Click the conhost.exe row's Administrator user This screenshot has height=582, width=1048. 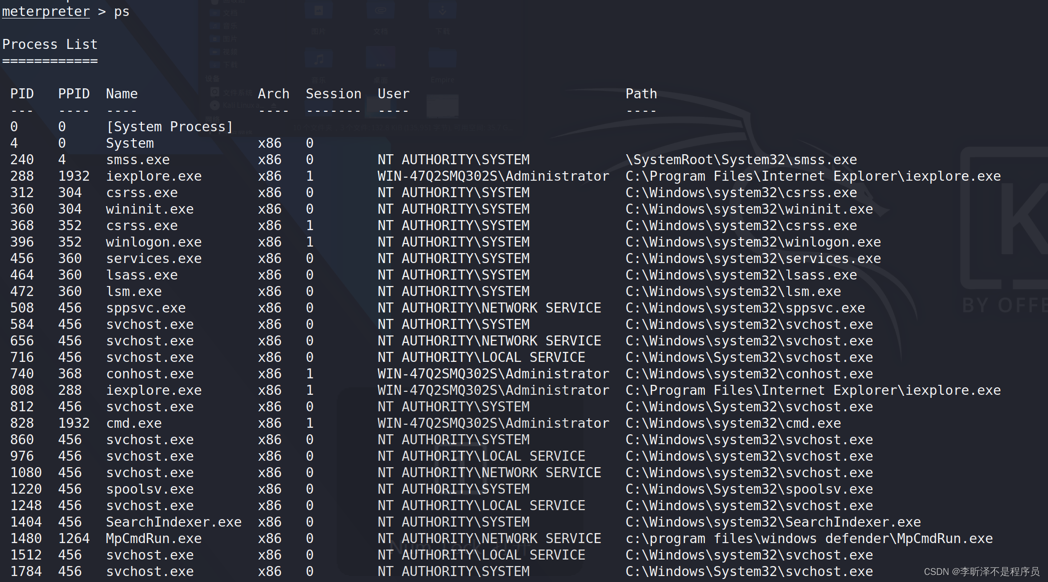(x=494, y=374)
